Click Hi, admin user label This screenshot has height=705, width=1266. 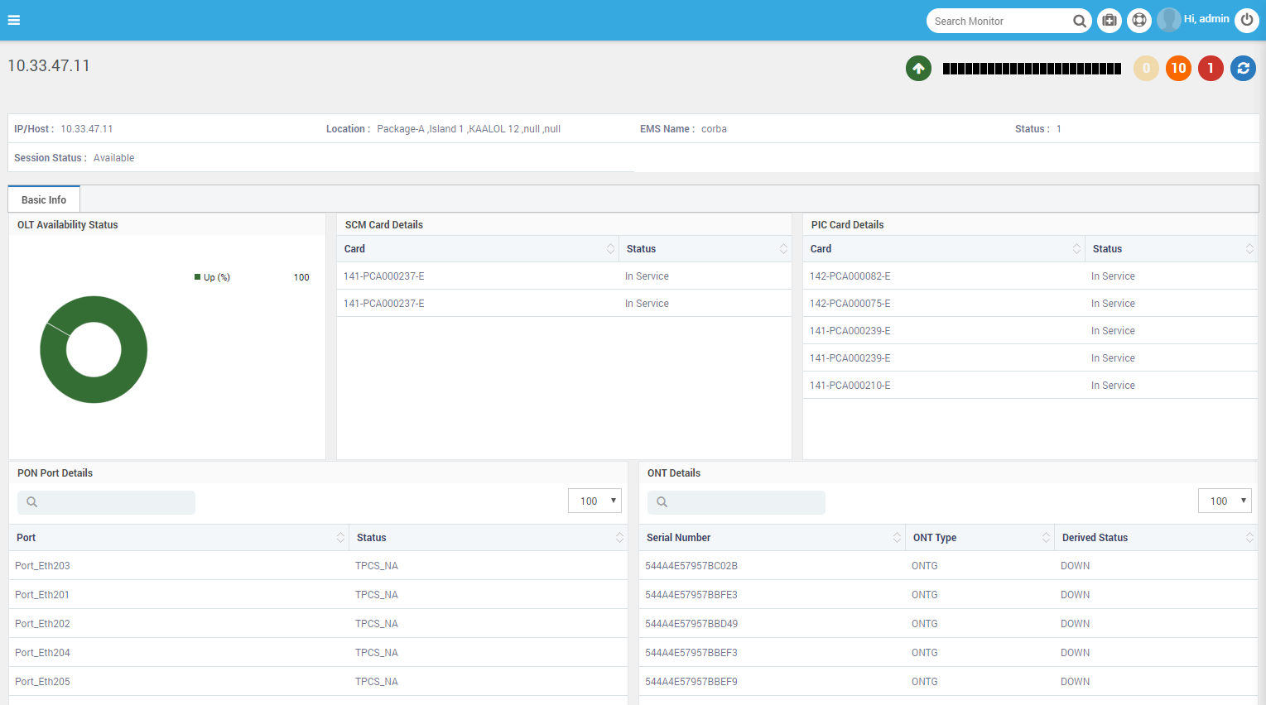click(x=1206, y=19)
